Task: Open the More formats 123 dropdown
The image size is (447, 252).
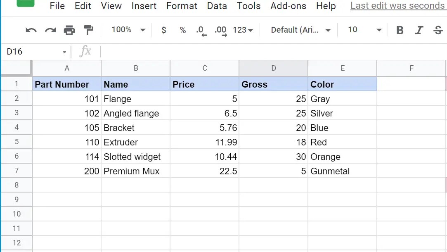Action: pyautogui.click(x=243, y=30)
